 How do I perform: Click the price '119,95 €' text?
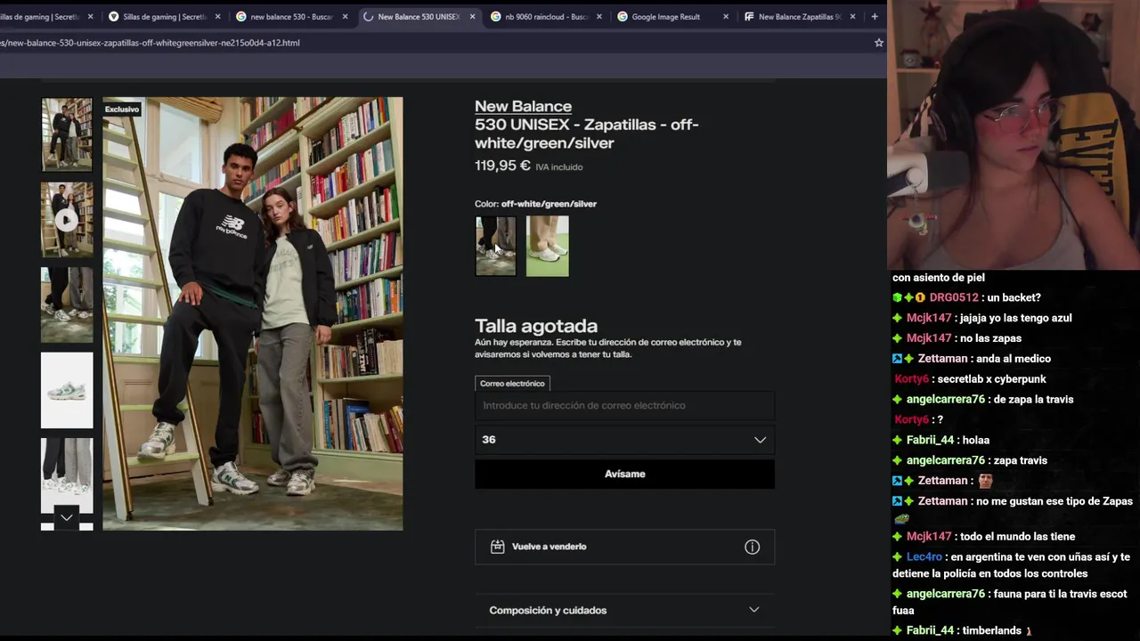pyautogui.click(x=502, y=166)
